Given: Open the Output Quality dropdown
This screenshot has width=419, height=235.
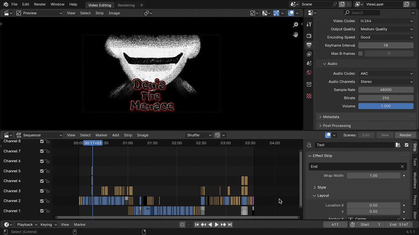Looking at the screenshot, I should coord(386,29).
